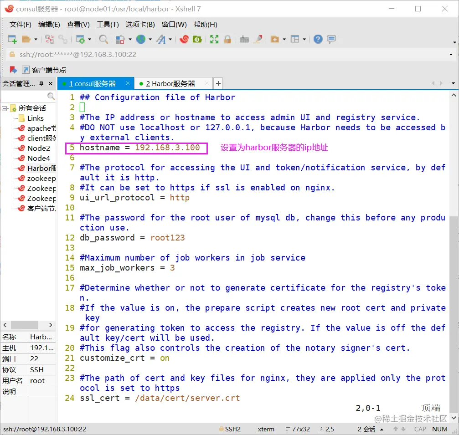The height and width of the screenshot is (435, 459).
Task: Add a new tab with plus button
Action: coord(218,84)
